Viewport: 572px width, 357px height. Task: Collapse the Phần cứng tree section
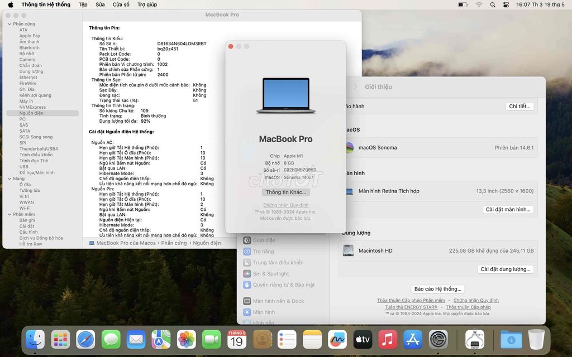click(x=9, y=24)
